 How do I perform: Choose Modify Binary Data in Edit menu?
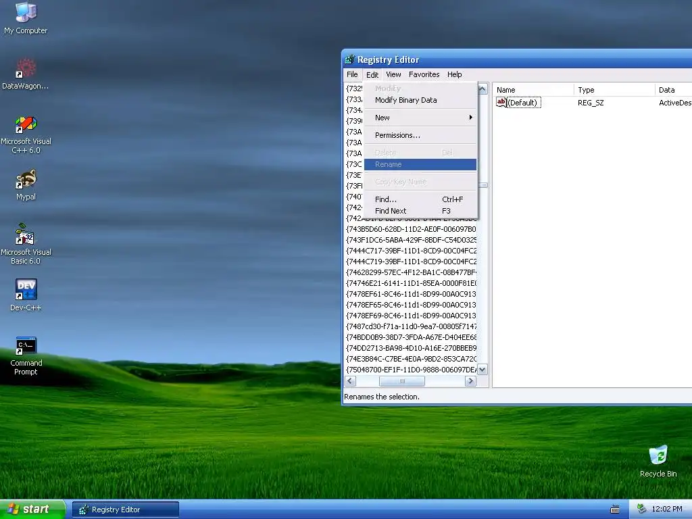point(420,100)
